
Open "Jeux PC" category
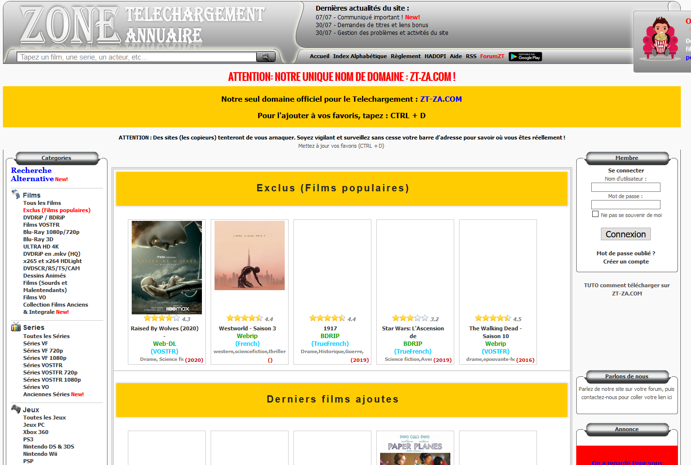(34, 425)
